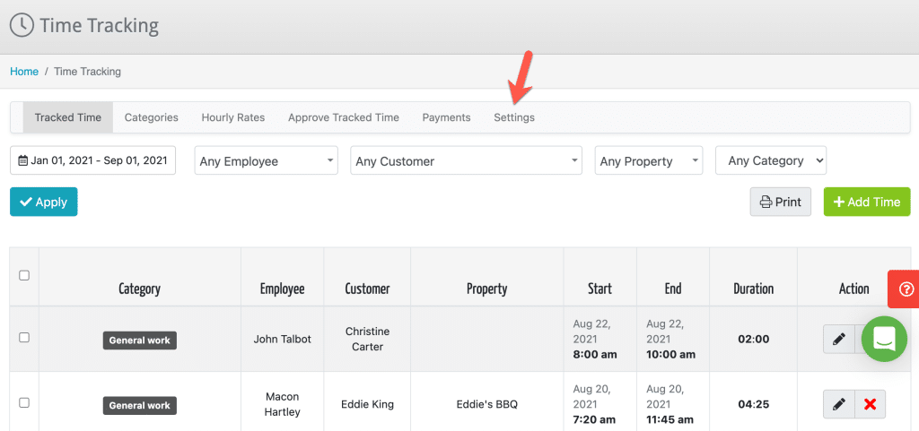Click the calendar icon in the date range field
Image resolution: width=919 pixels, height=431 pixels.
[x=22, y=160]
